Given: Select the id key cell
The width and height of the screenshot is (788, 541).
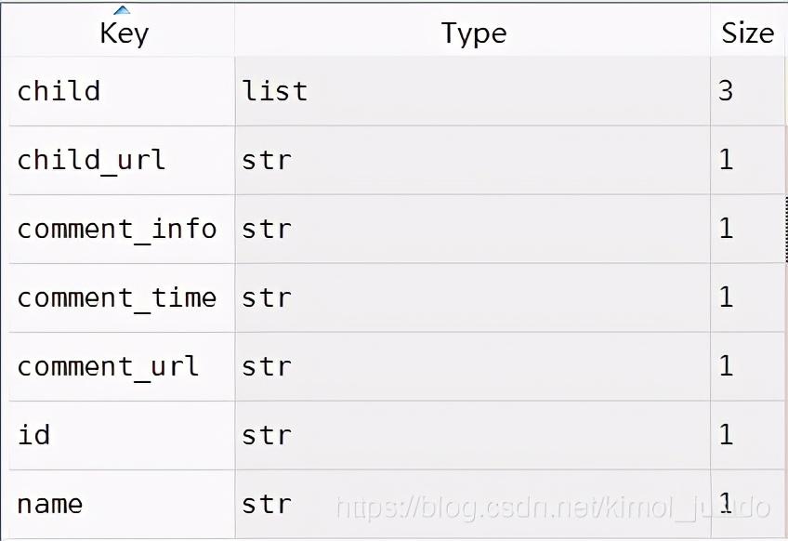Looking at the screenshot, I should pos(122,435).
